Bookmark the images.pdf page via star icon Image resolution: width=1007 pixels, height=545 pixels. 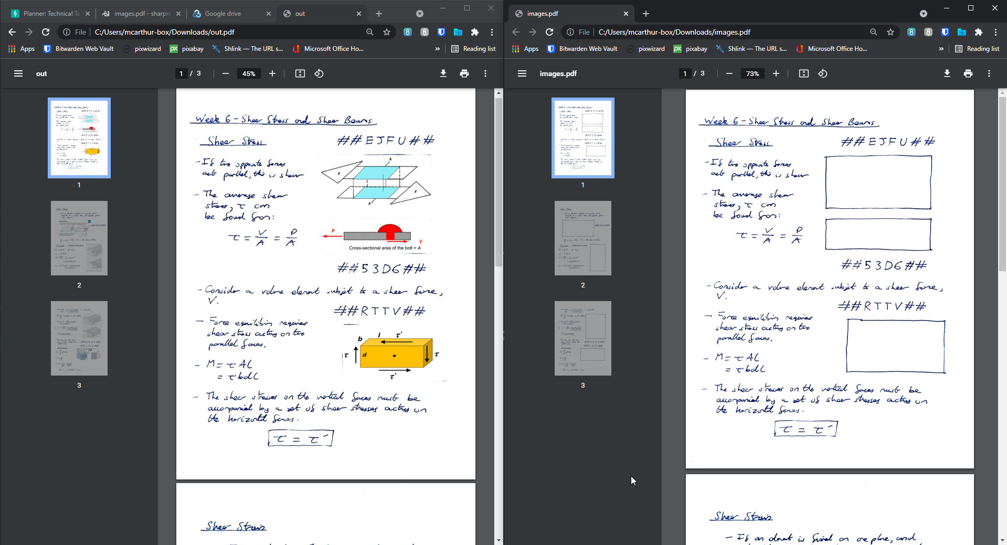(890, 32)
